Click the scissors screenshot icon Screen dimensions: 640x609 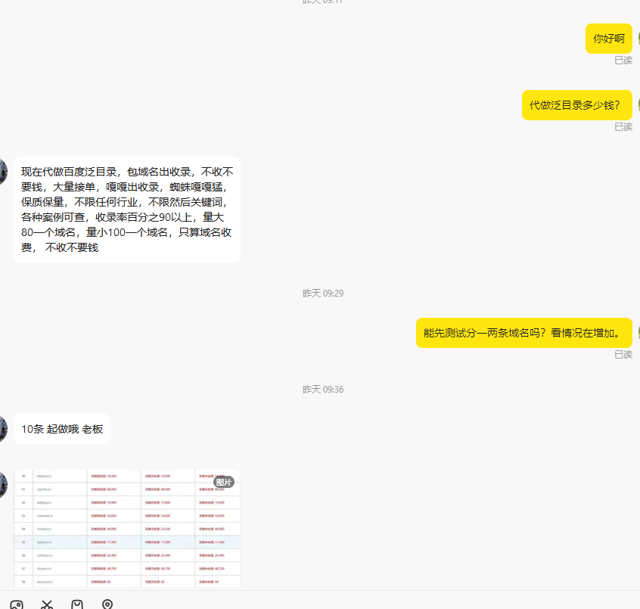47,604
